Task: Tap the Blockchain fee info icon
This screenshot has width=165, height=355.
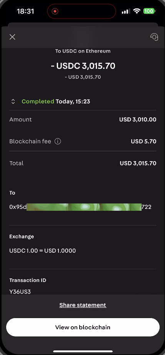Action: 58,142
